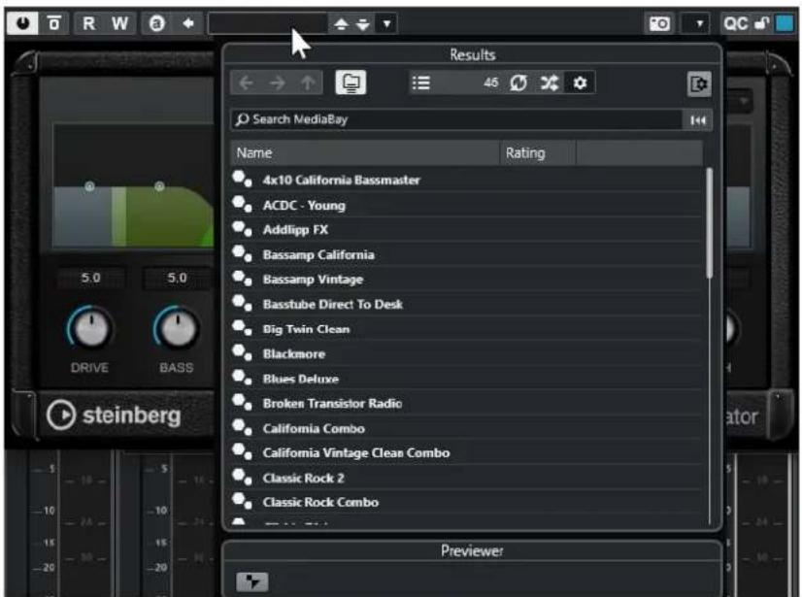The image size is (802, 597).
Task: Open the results settings gear icon
Action: [x=580, y=83]
